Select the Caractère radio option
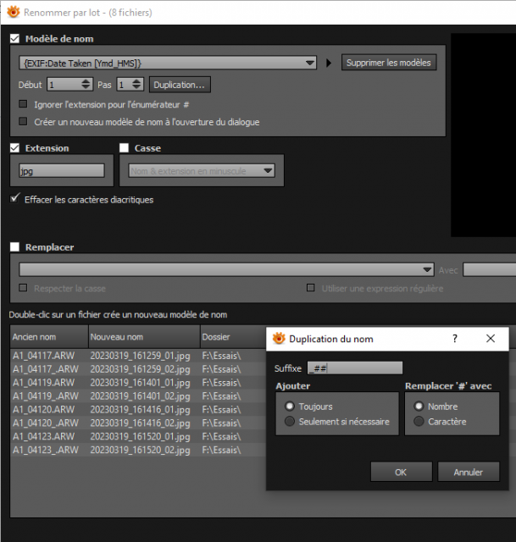 [419, 422]
